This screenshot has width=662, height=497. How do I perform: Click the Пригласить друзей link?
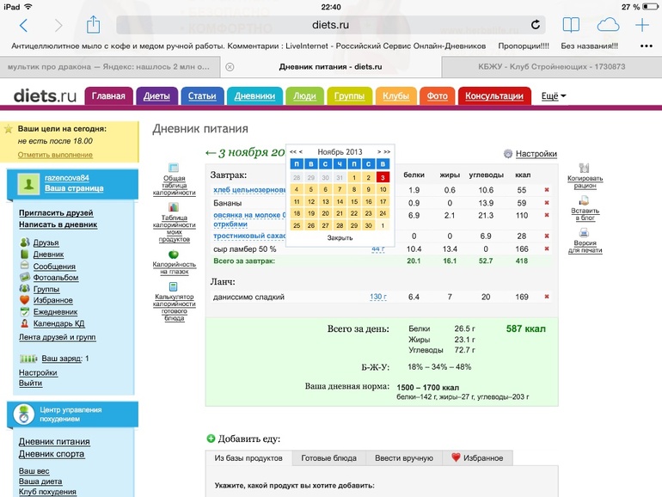pyautogui.click(x=56, y=213)
